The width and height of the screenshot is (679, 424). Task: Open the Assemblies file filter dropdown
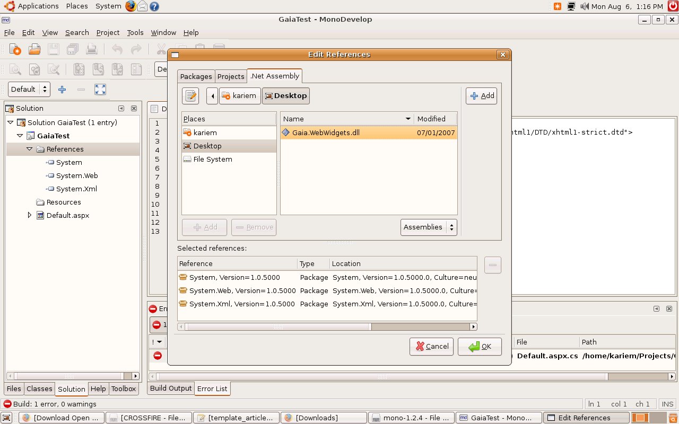(x=429, y=227)
